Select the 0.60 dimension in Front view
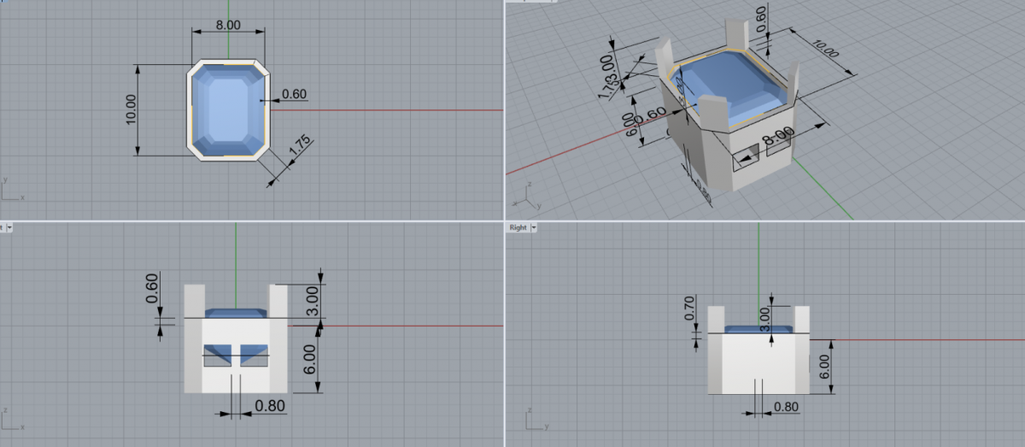The image size is (1025, 447). click(153, 288)
